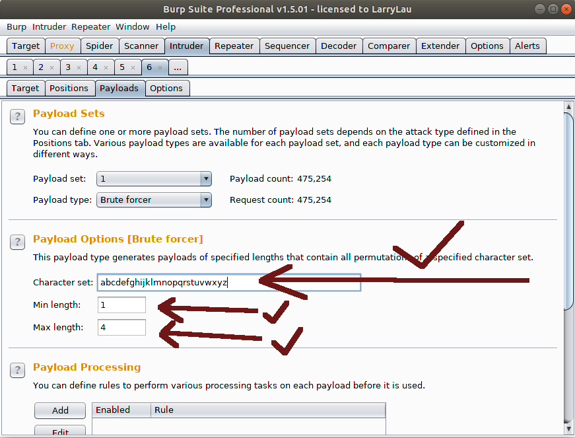Click the Payload Sets heading
This screenshot has height=438, width=575.
pos(69,114)
